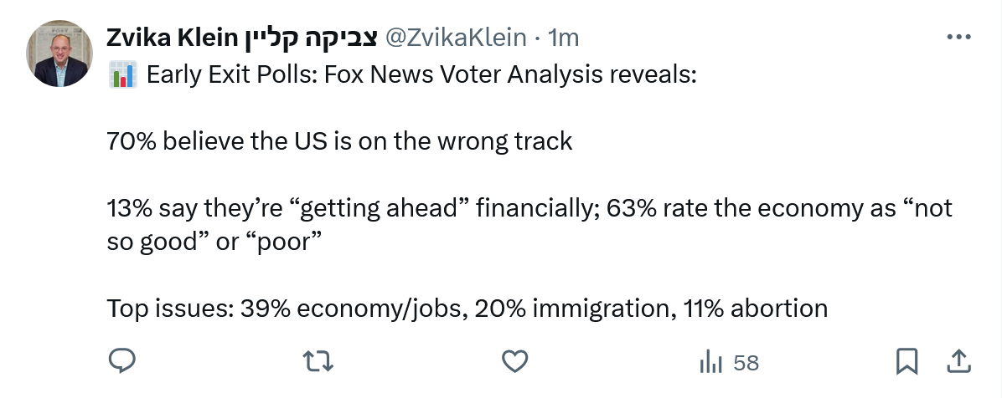Open the three-dot more options menu

[x=958, y=38]
